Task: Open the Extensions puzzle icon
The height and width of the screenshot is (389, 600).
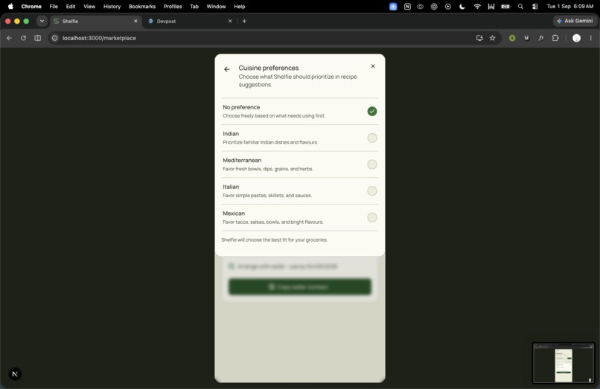Action: coord(555,38)
